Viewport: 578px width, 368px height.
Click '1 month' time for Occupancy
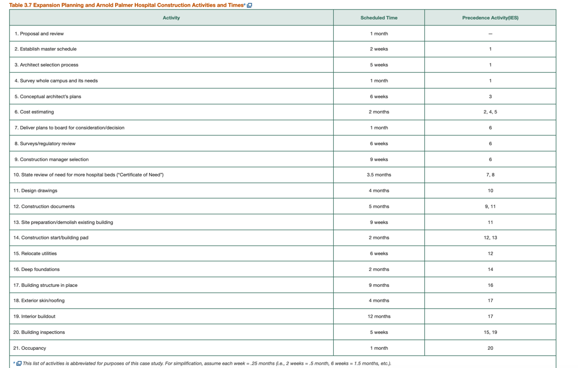(379, 348)
